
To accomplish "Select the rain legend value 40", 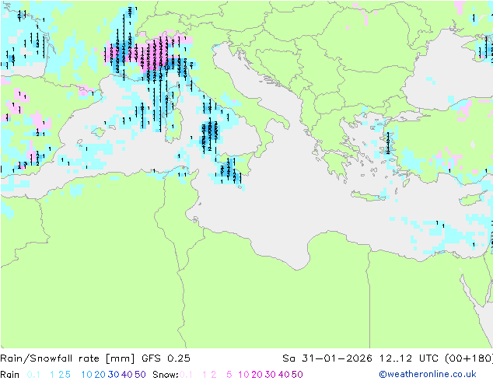I will [127, 375].
